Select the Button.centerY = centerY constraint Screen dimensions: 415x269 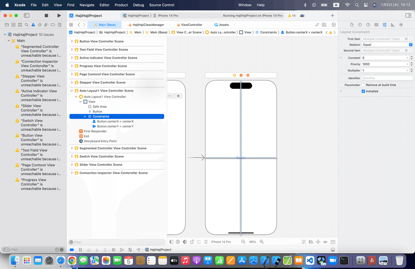[x=115, y=126]
